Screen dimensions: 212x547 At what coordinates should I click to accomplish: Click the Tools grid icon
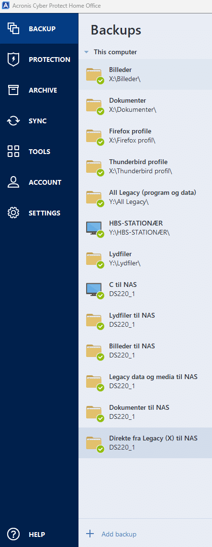[13, 152]
